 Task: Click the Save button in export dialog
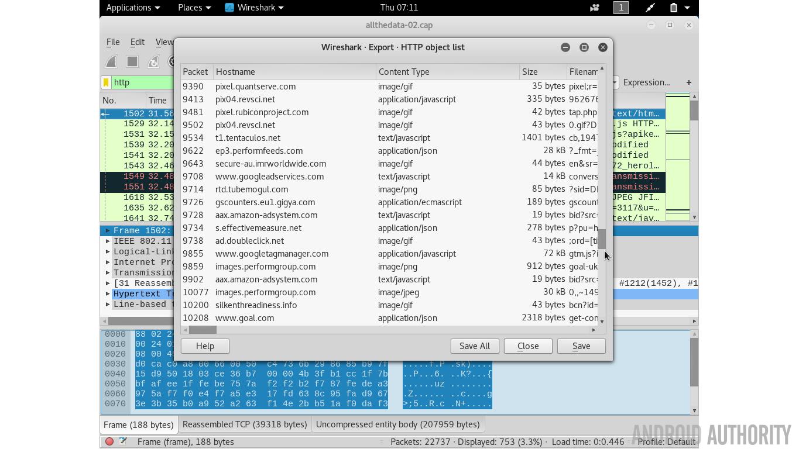581,346
